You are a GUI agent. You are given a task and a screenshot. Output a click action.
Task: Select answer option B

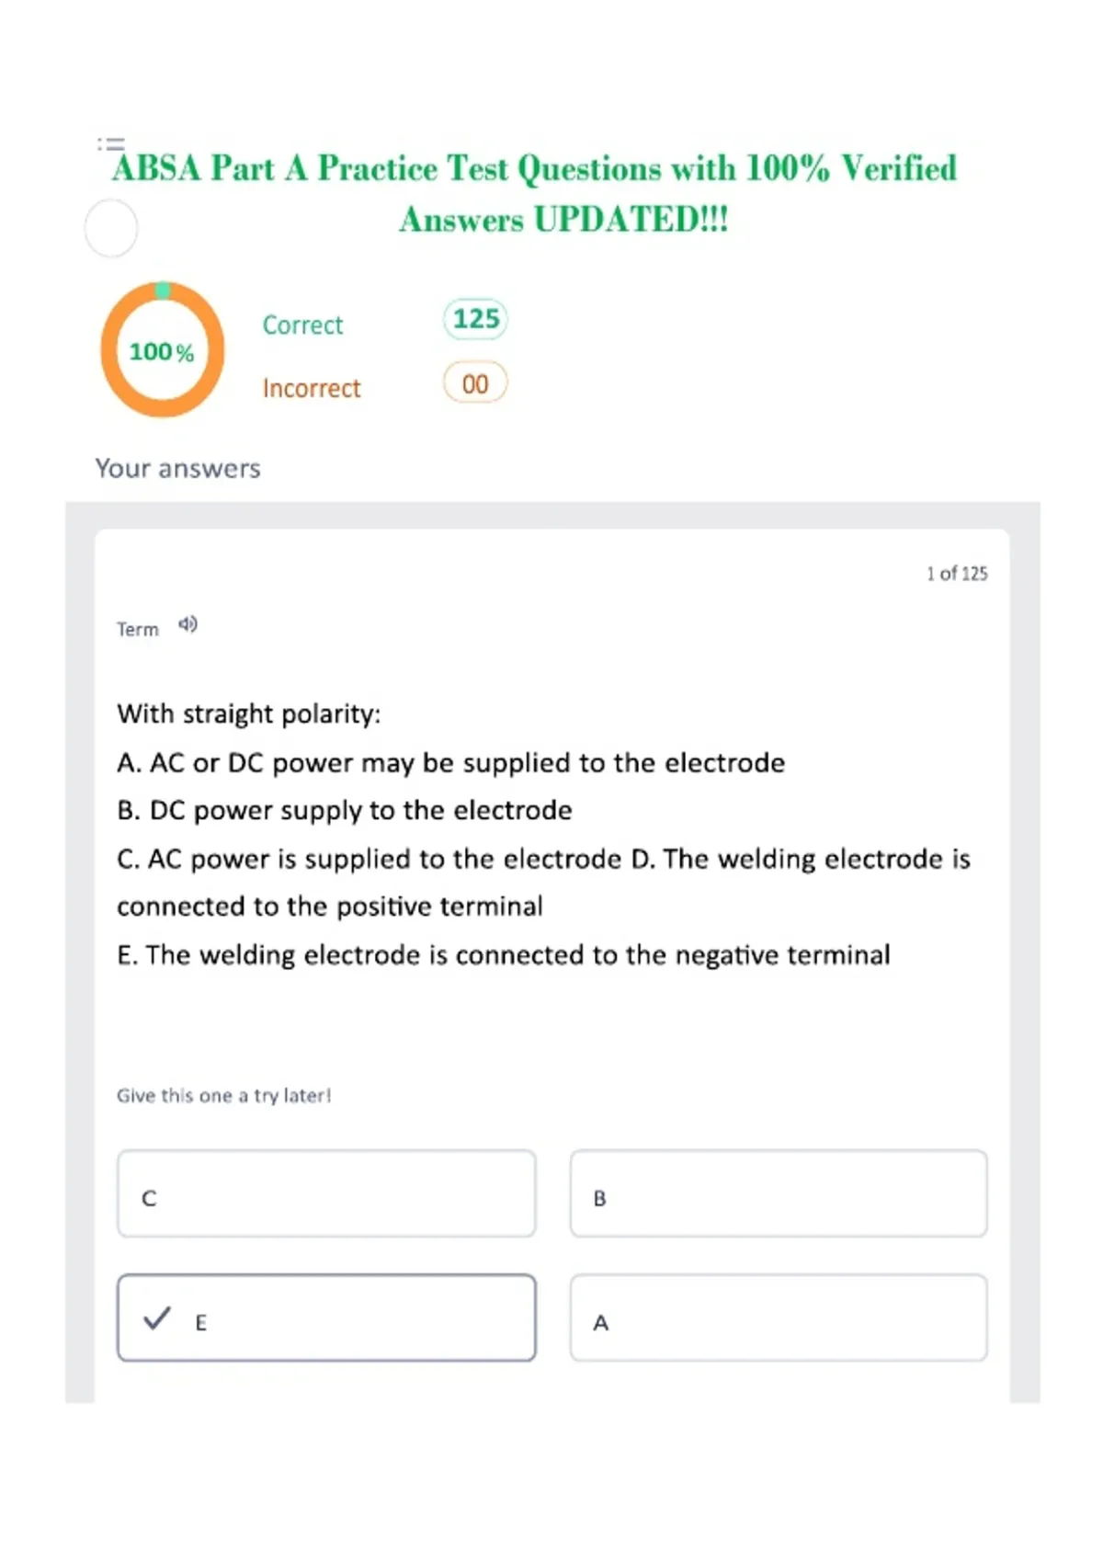[779, 1193]
